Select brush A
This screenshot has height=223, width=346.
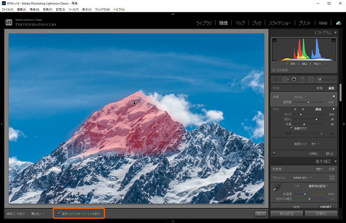tap(295, 109)
